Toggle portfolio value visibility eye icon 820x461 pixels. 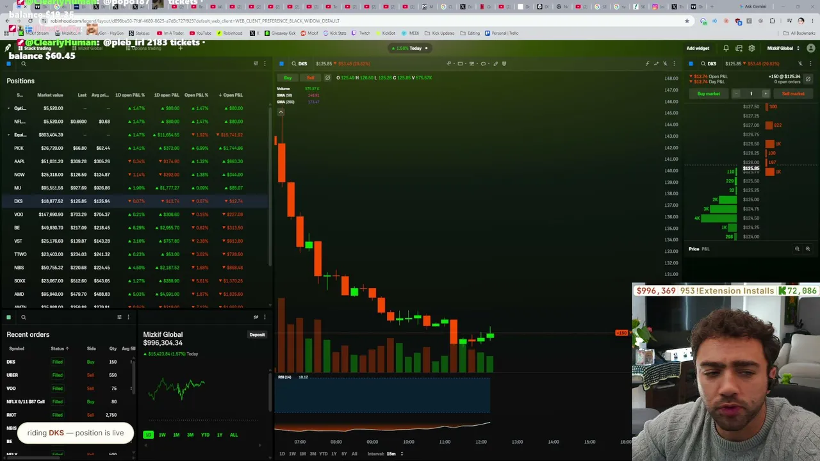click(256, 317)
